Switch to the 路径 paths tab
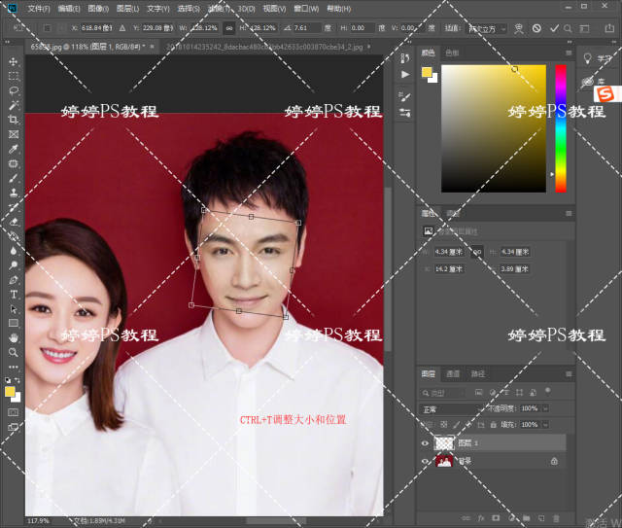The image size is (622, 528). [x=477, y=373]
